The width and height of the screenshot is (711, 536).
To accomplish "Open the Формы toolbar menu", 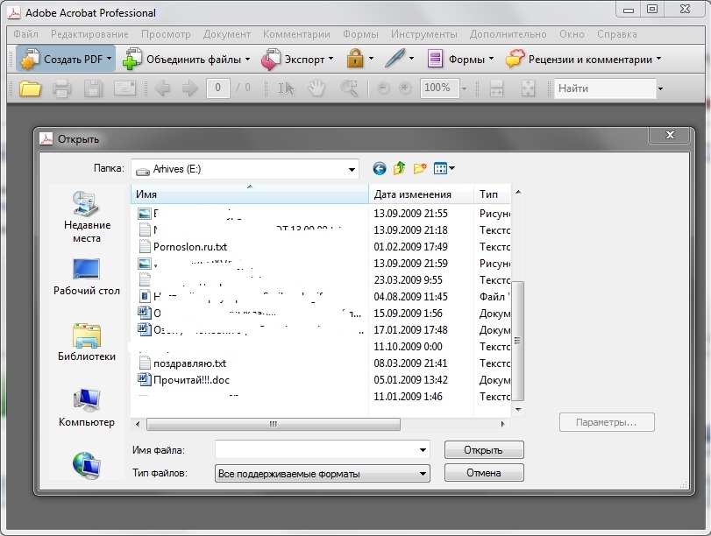I will (x=460, y=60).
